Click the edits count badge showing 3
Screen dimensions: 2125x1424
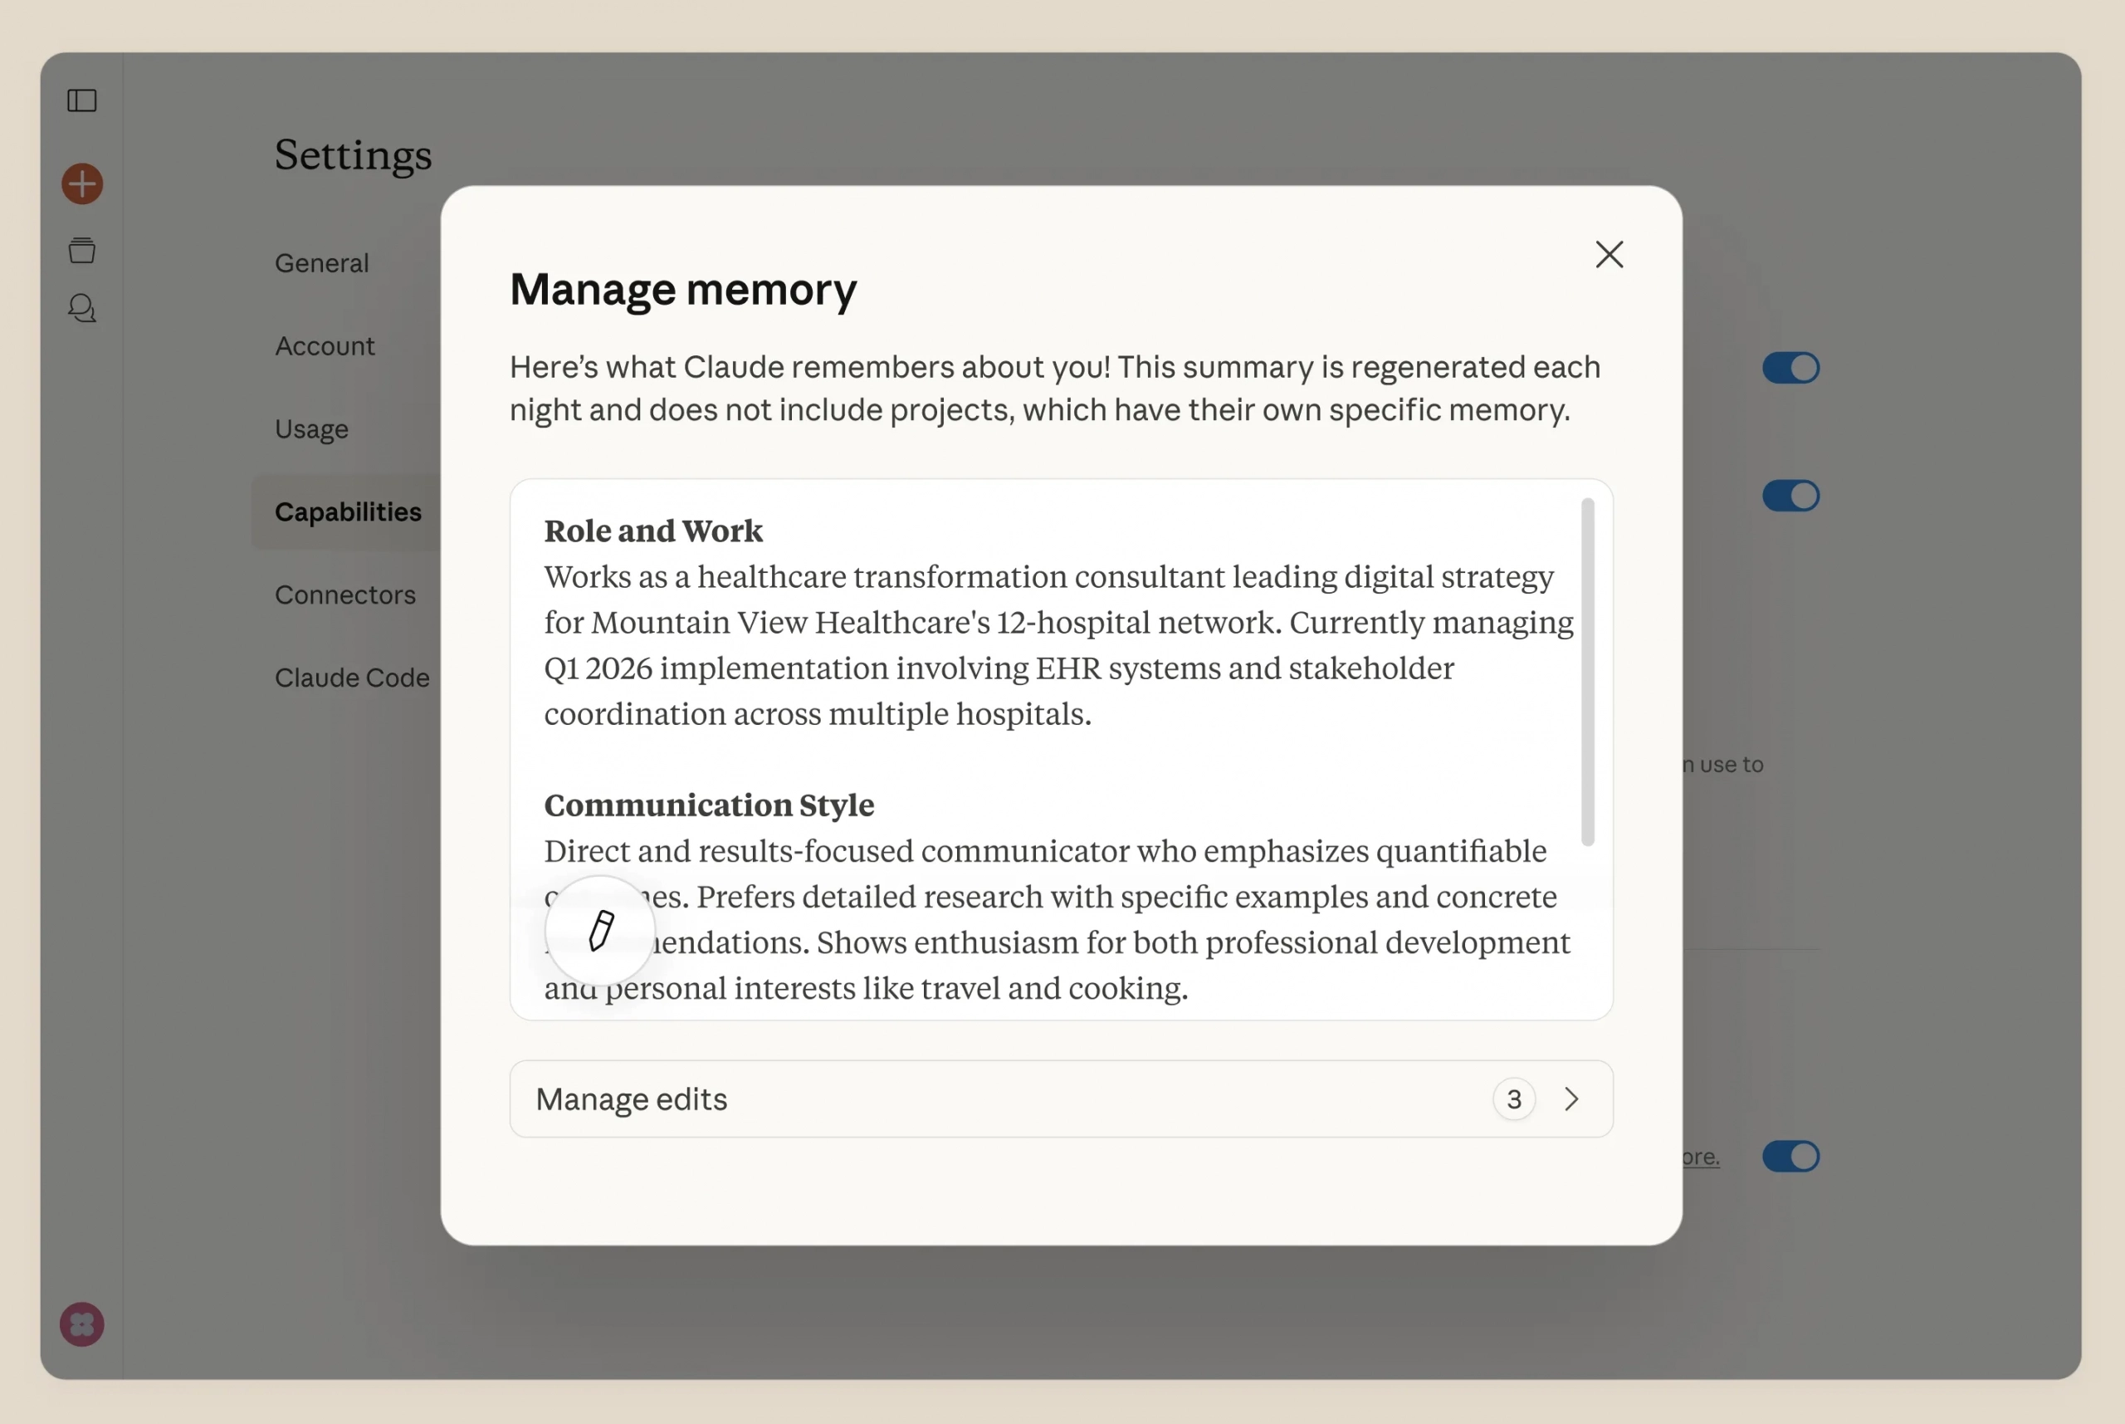[1513, 1100]
